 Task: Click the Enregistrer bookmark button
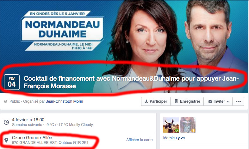click(x=187, y=101)
